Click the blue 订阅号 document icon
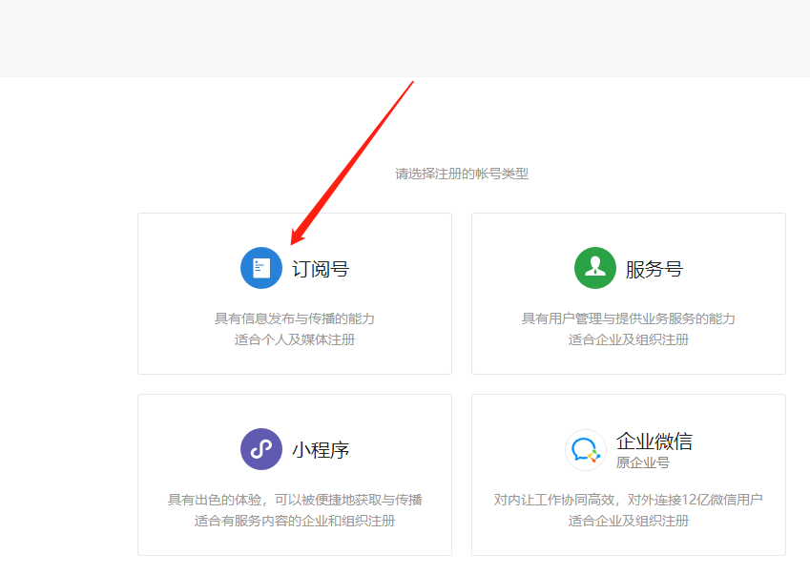This screenshot has height=575, width=810. pos(260,268)
